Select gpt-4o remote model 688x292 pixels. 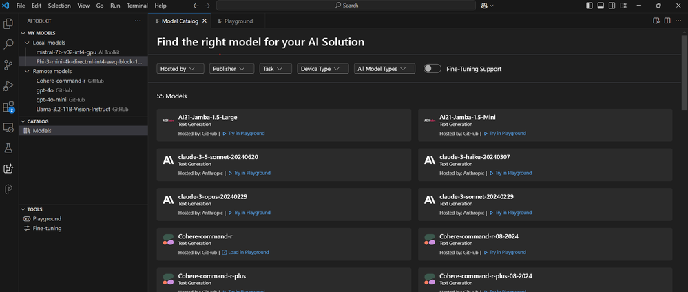pos(83,90)
